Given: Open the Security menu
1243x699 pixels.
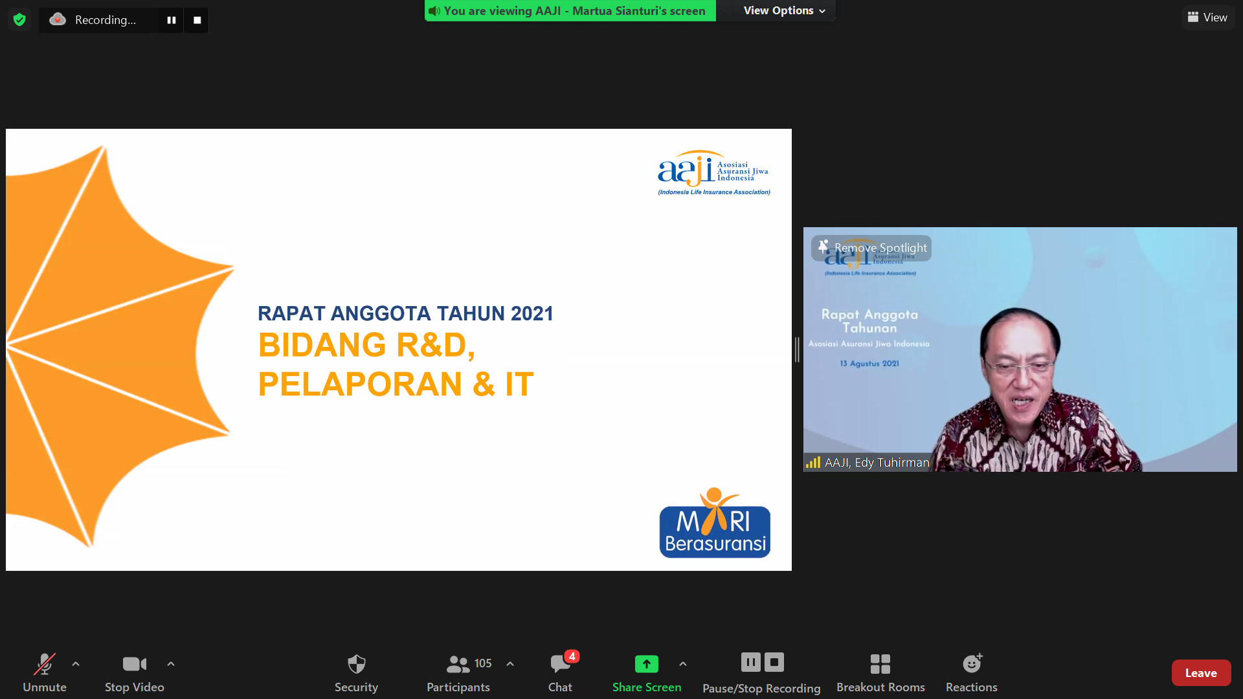Looking at the screenshot, I should coord(356,673).
